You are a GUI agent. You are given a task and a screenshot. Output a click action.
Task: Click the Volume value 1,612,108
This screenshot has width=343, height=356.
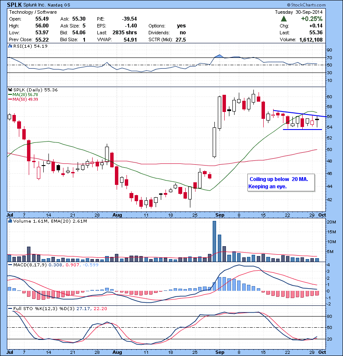[x=311, y=39]
